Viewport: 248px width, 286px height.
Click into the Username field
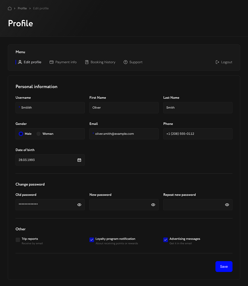50,108
